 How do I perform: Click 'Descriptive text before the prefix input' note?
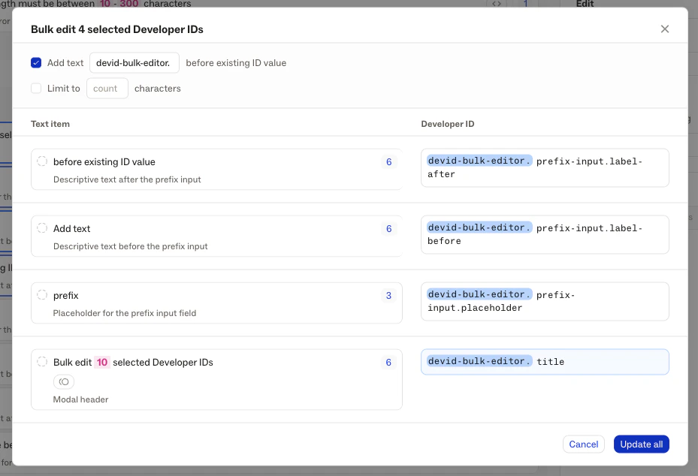pyautogui.click(x=131, y=246)
